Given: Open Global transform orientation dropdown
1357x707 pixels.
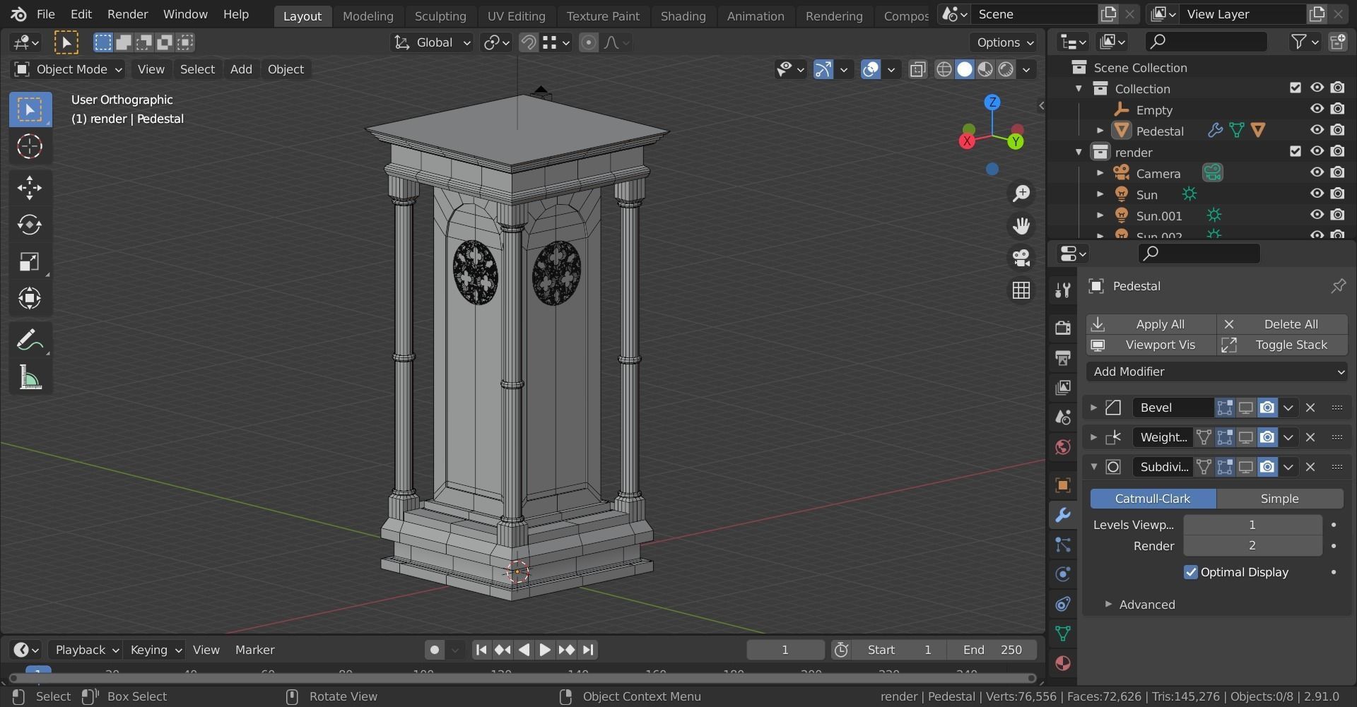Looking at the screenshot, I should tap(432, 42).
